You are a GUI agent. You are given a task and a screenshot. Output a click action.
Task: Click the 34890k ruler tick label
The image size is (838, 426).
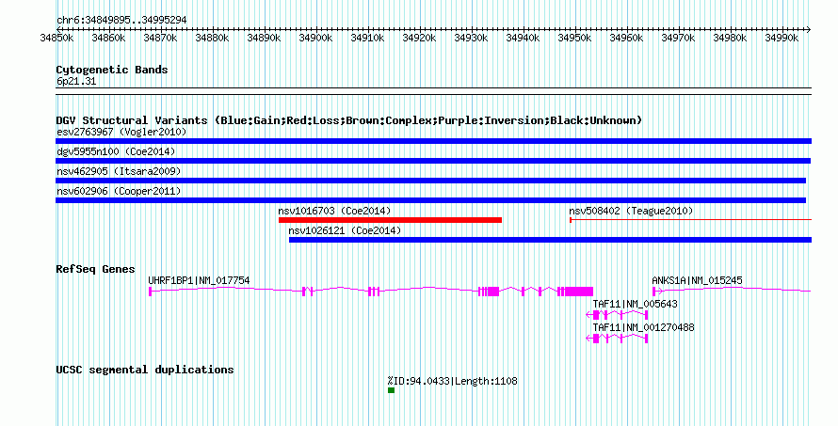pyautogui.click(x=264, y=38)
